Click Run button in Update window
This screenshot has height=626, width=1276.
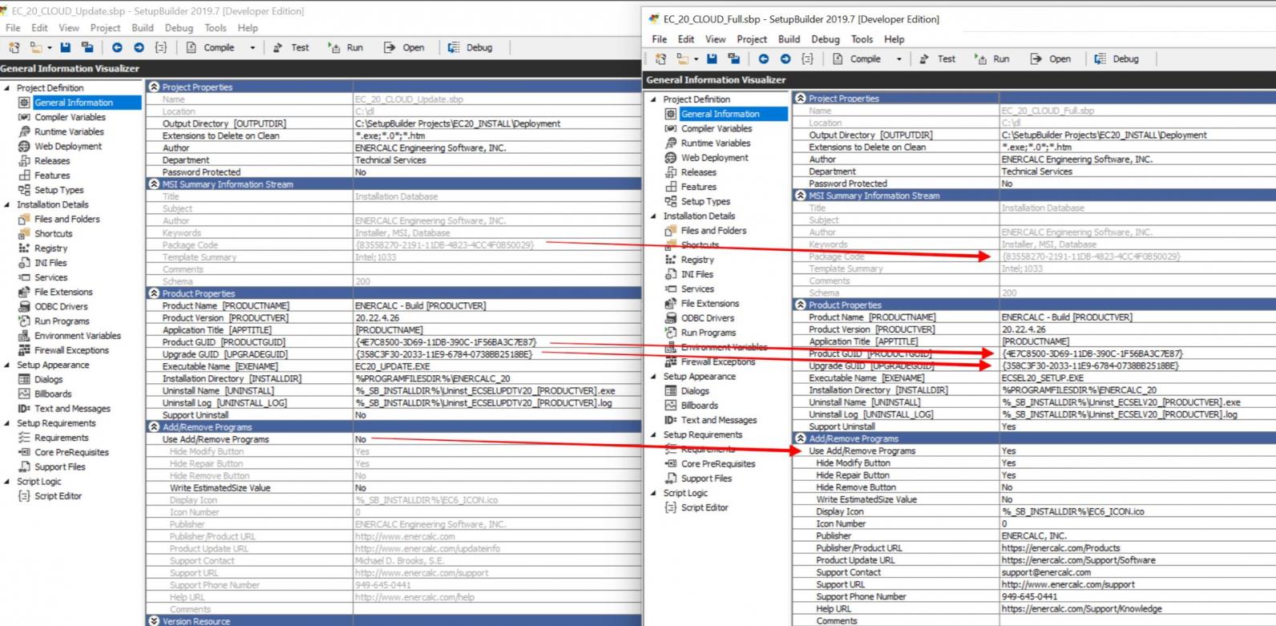point(345,47)
